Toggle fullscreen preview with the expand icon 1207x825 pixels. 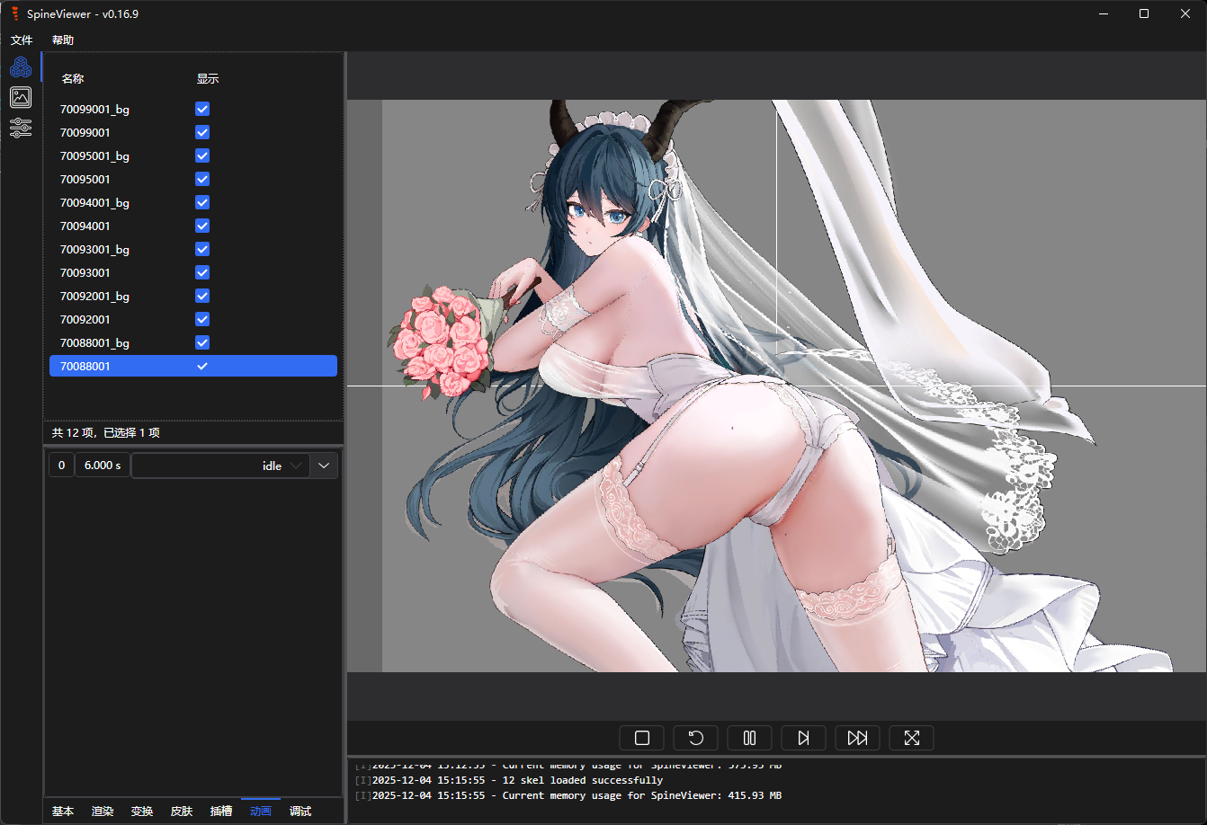pos(912,738)
